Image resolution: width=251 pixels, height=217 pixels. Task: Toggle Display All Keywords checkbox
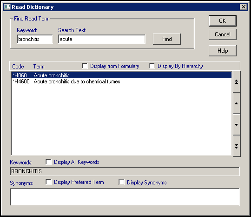(48, 162)
